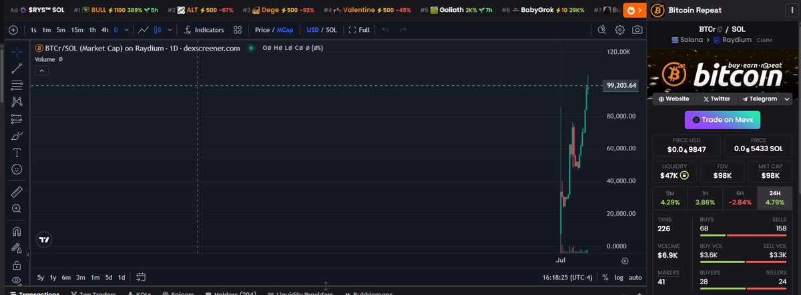This screenshot has width=801, height=295.
Task: Activate the zoom in tool
Action: pyautogui.click(x=17, y=208)
